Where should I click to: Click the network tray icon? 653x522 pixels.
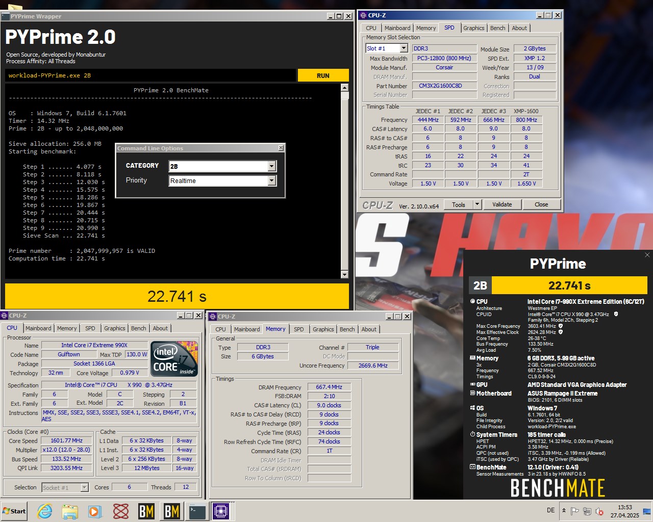[587, 511]
